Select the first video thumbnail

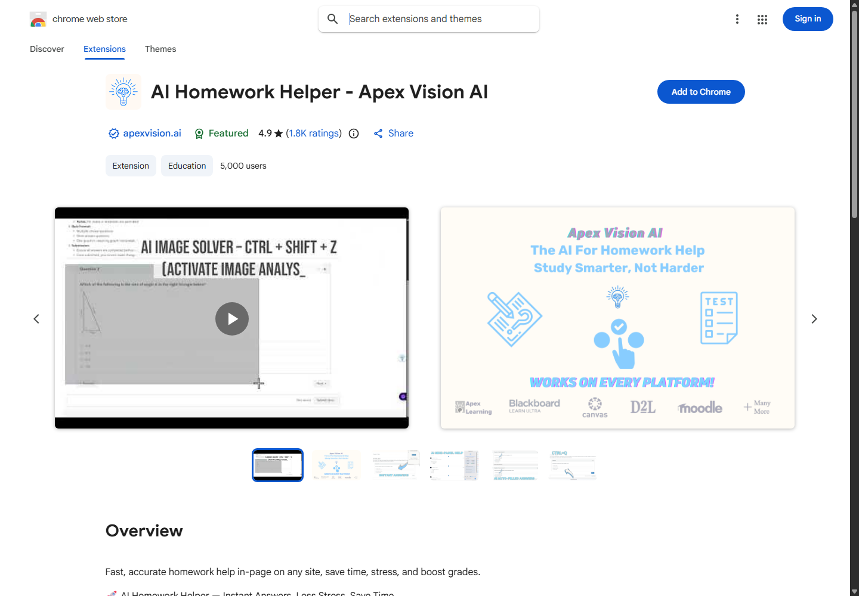click(277, 465)
